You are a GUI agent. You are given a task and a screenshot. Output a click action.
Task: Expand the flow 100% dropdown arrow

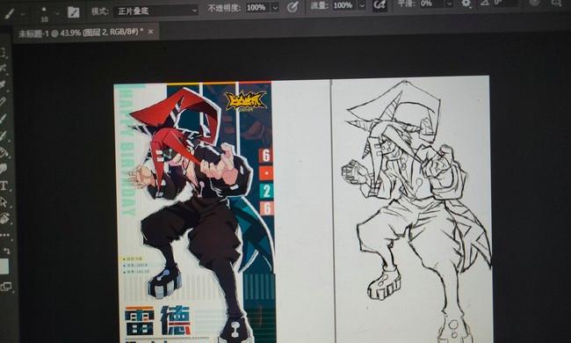coord(362,5)
